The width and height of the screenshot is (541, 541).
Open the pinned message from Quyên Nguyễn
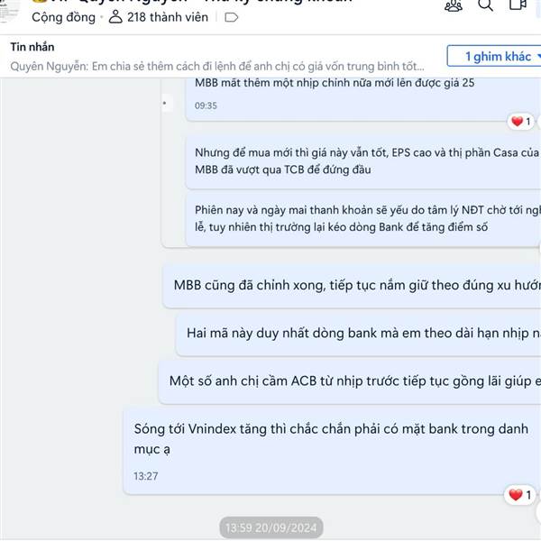217,66
